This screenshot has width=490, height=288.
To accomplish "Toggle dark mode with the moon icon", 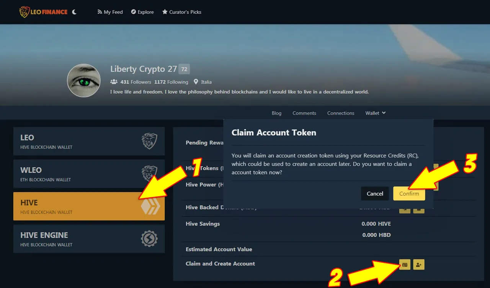I will (x=74, y=12).
